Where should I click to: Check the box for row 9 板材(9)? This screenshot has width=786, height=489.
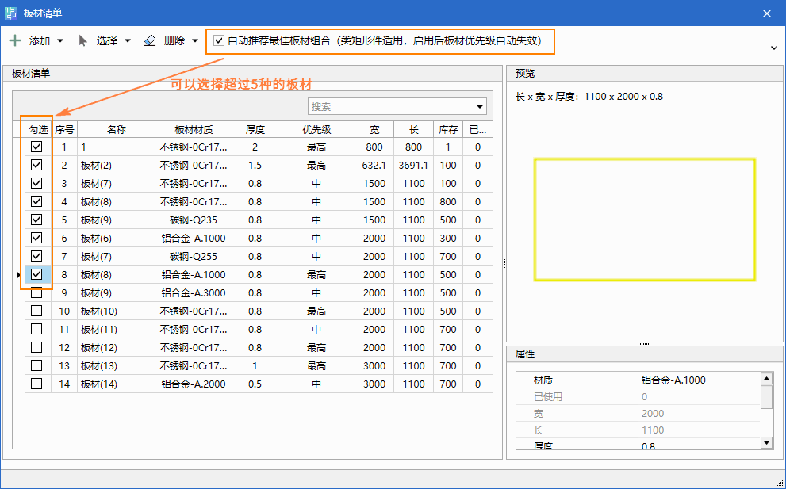pos(36,292)
